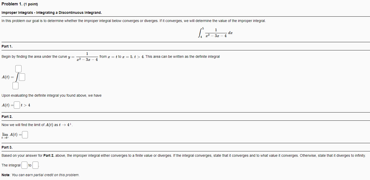Open the integral value dropdown after 'to'
This screenshot has height=180, width=370.
[35, 165]
